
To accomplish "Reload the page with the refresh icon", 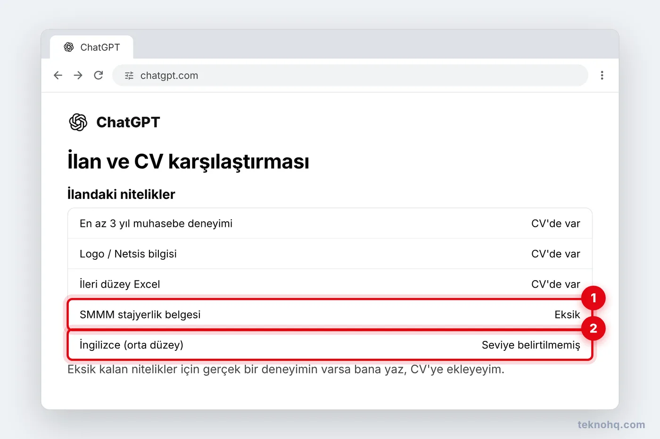I will [x=99, y=75].
